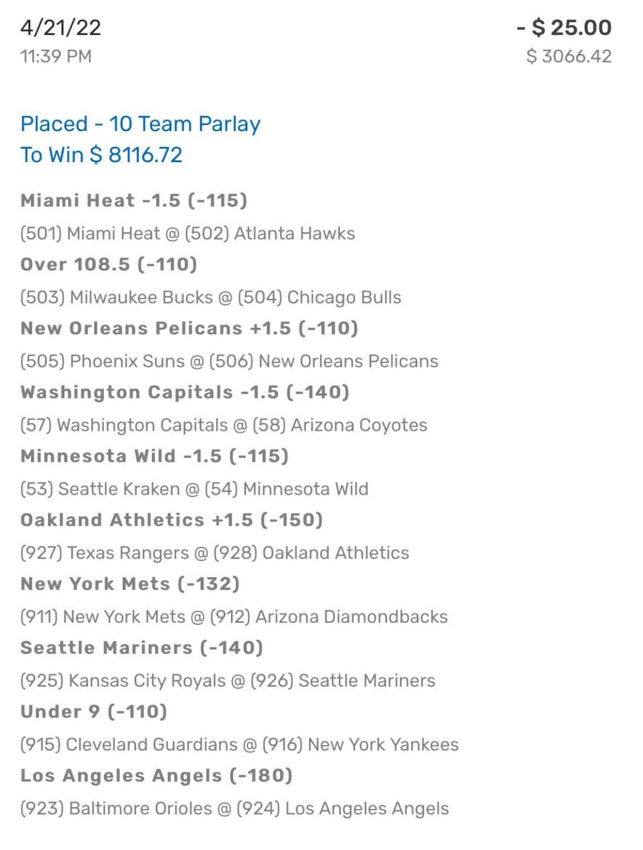The height and width of the screenshot is (850, 643).
Task: Click the - $ 25.00 wager amount
Action: (x=564, y=28)
